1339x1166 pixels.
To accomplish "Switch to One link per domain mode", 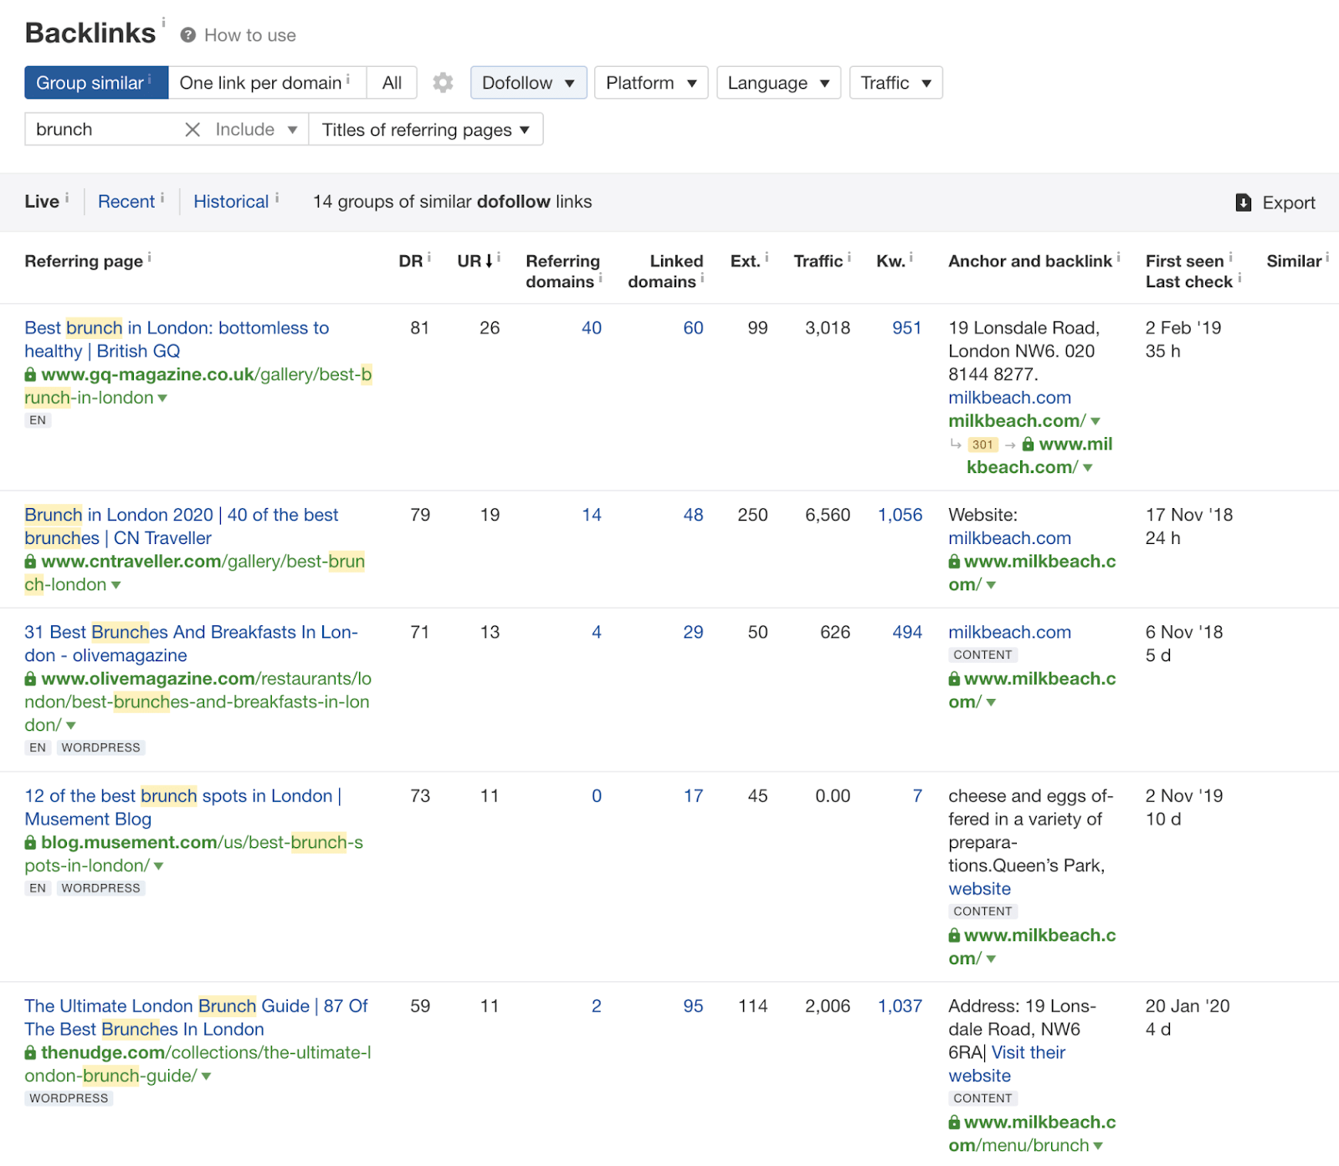I will click(261, 83).
